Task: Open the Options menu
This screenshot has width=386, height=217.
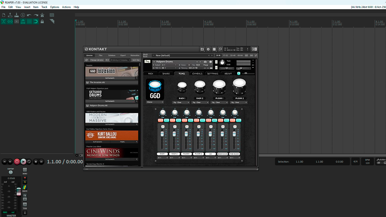Action: point(55,7)
